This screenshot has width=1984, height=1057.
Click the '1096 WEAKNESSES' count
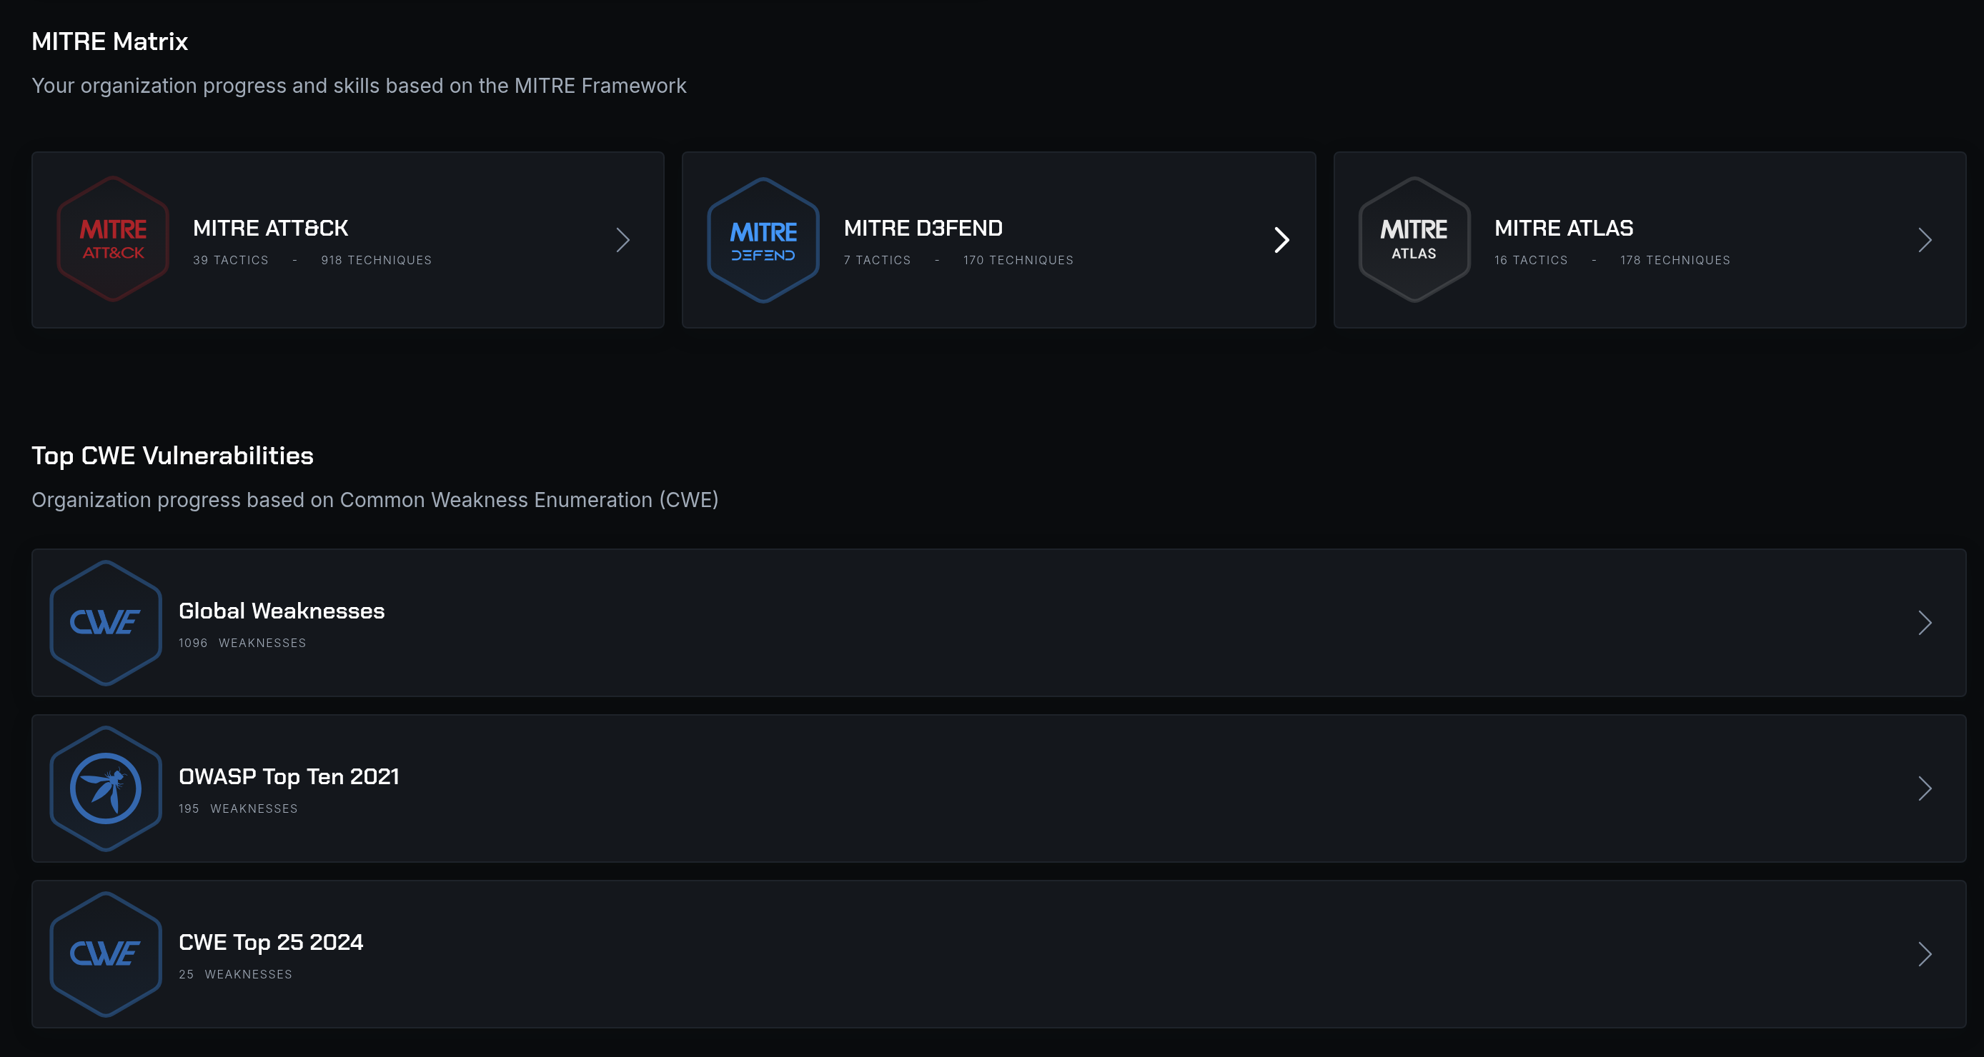(242, 643)
